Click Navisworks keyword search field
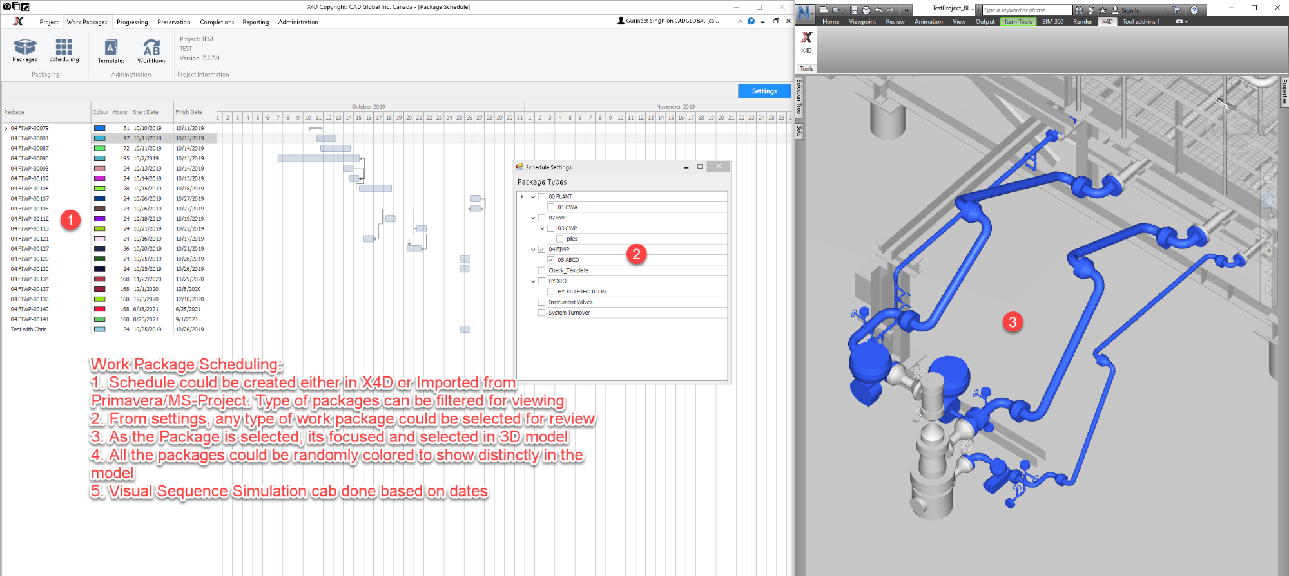Image resolution: width=1289 pixels, height=576 pixels. coord(1027,10)
